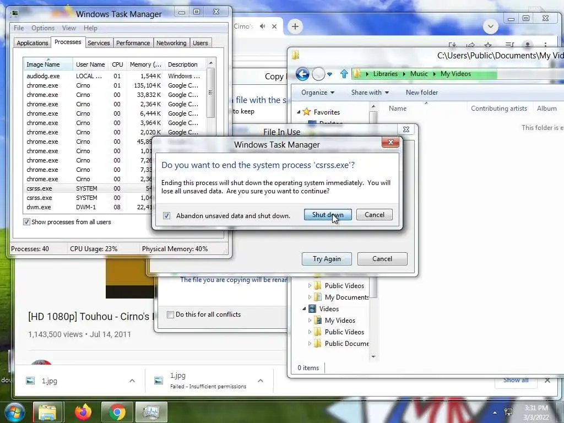The height and width of the screenshot is (423, 564).
Task: Click the Windows Start orb
Action: pos(14,412)
